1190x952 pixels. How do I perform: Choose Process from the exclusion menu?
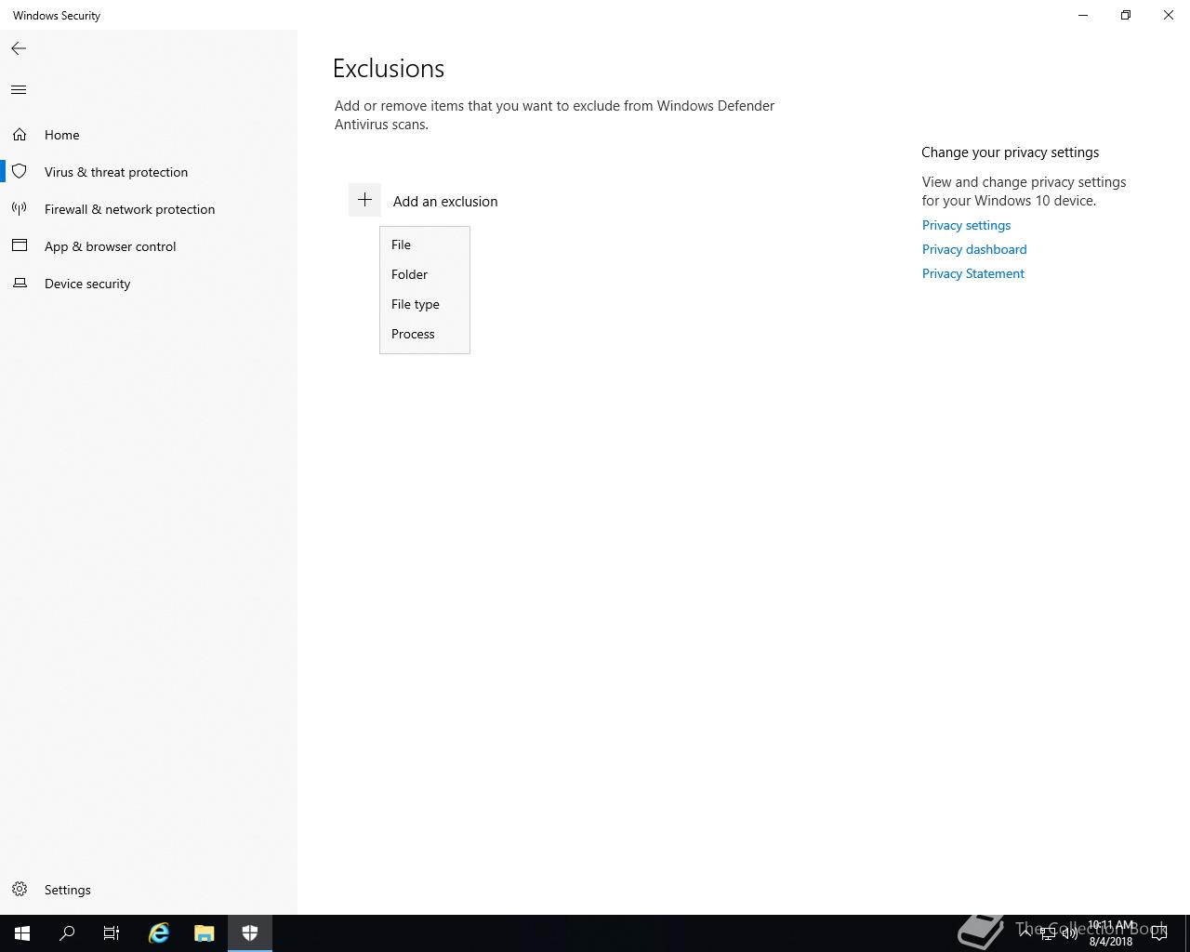click(425, 334)
